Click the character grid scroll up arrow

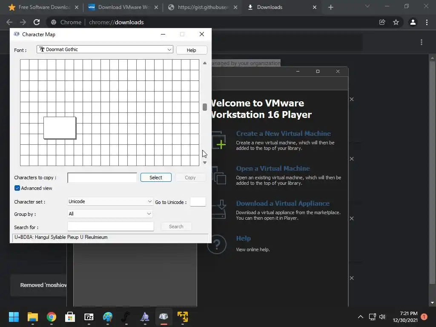tap(205, 63)
